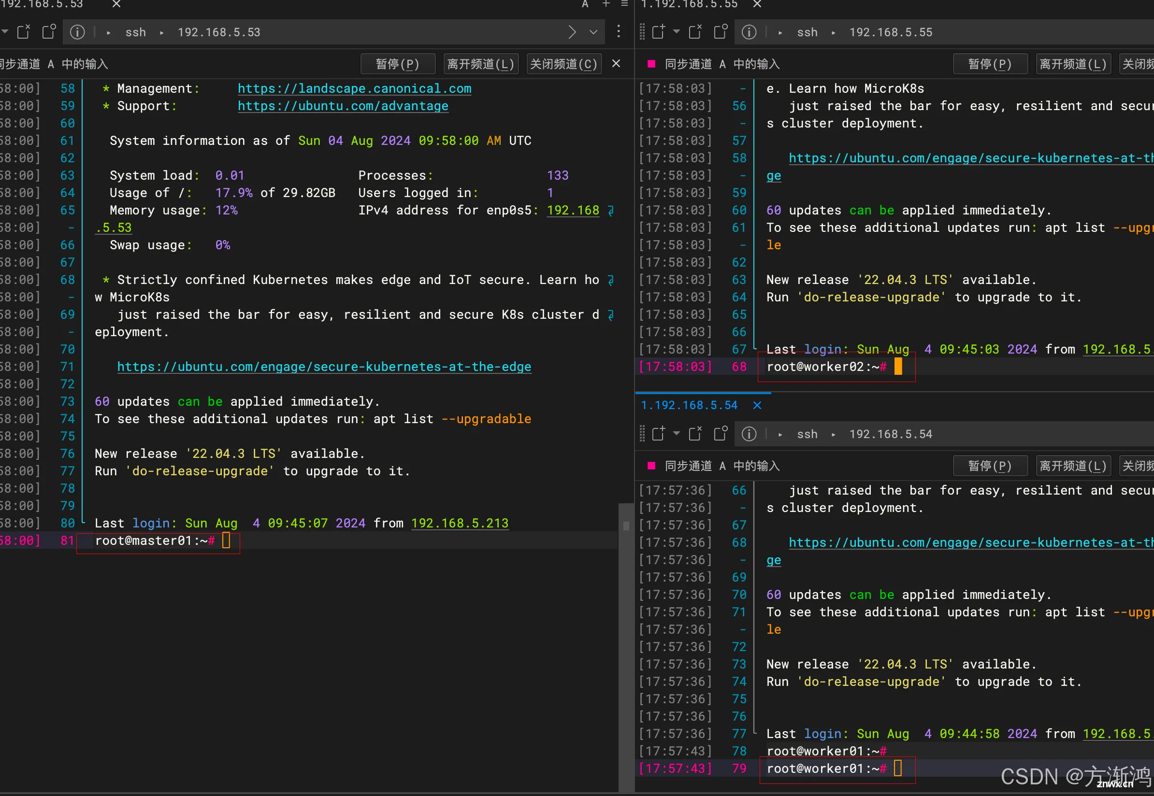
Task: Click the wrap marker at the end of line 68 in the left pane
Action: 610,280
